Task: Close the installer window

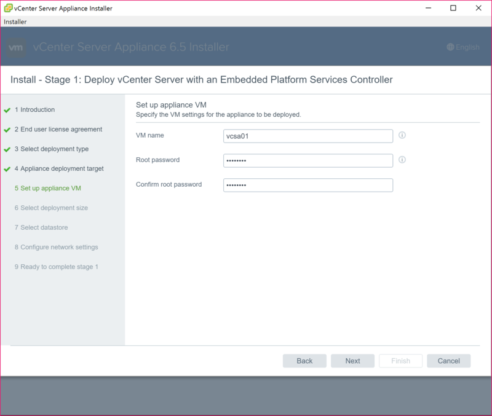Action: pos(478,8)
